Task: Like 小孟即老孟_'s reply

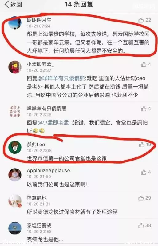Action: click(x=144, y=65)
